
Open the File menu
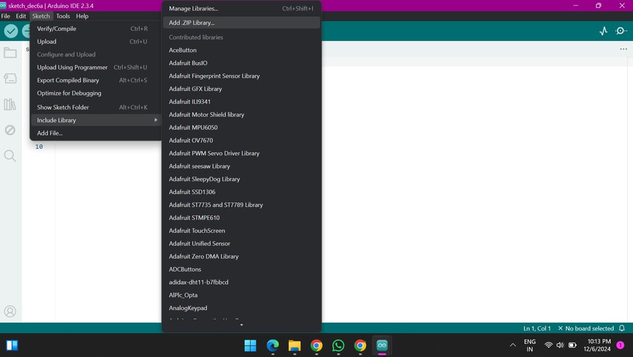6,16
